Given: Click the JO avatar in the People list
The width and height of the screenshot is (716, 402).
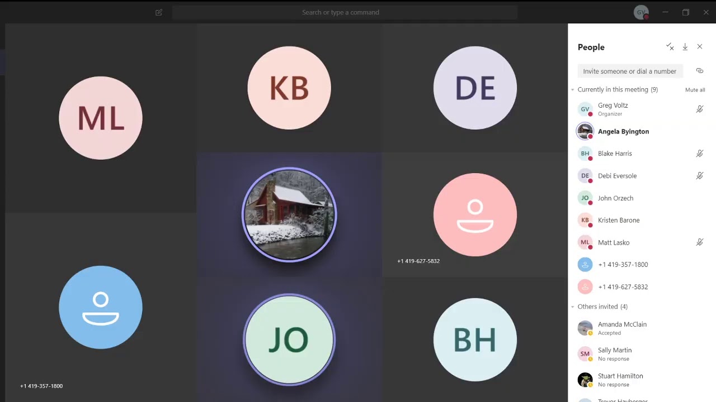Looking at the screenshot, I should click(585, 198).
